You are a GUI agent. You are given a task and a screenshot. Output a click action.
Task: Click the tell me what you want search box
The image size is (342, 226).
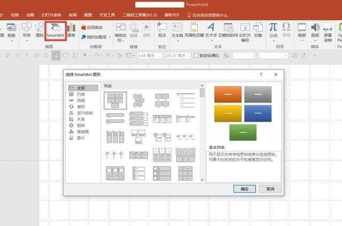[x=207, y=15]
